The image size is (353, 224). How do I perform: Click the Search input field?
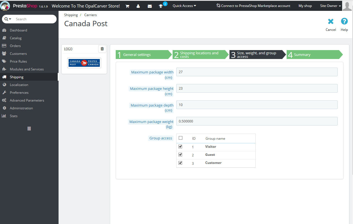click(35, 19)
